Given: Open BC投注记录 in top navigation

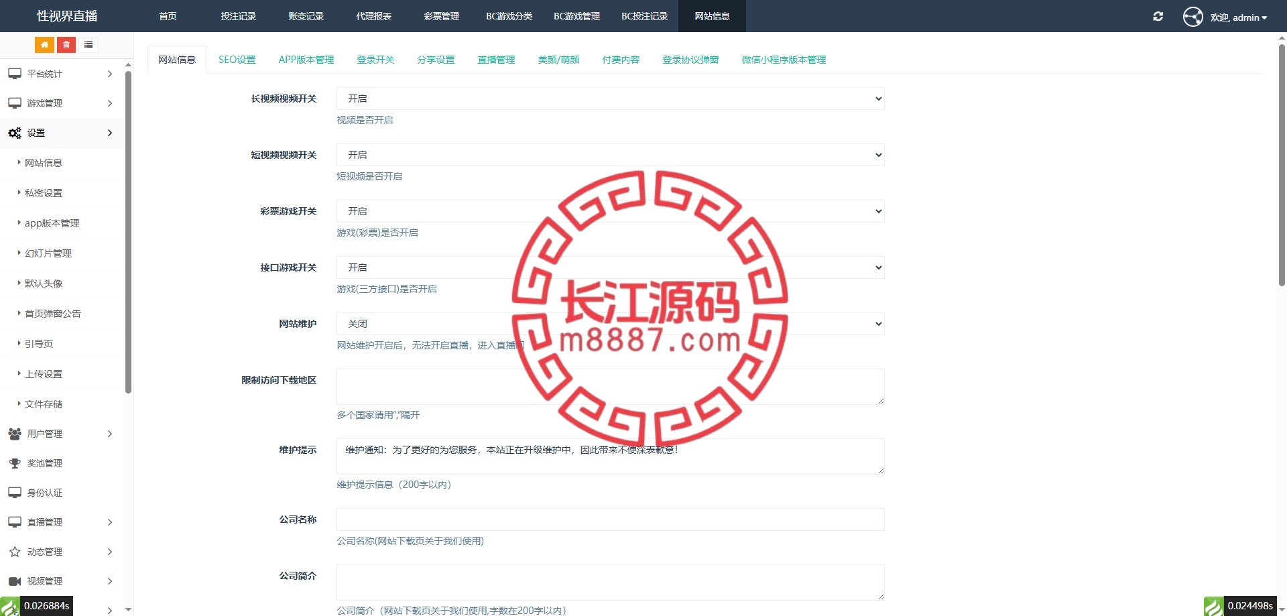Looking at the screenshot, I should click(644, 16).
